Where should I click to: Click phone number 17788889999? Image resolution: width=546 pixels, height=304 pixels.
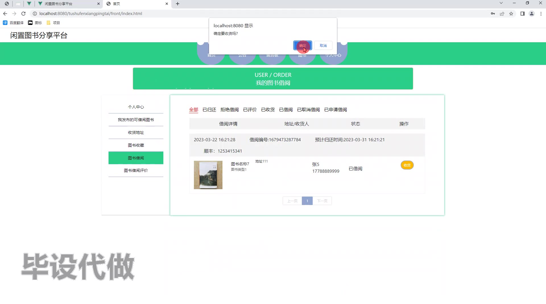[x=326, y=171]
